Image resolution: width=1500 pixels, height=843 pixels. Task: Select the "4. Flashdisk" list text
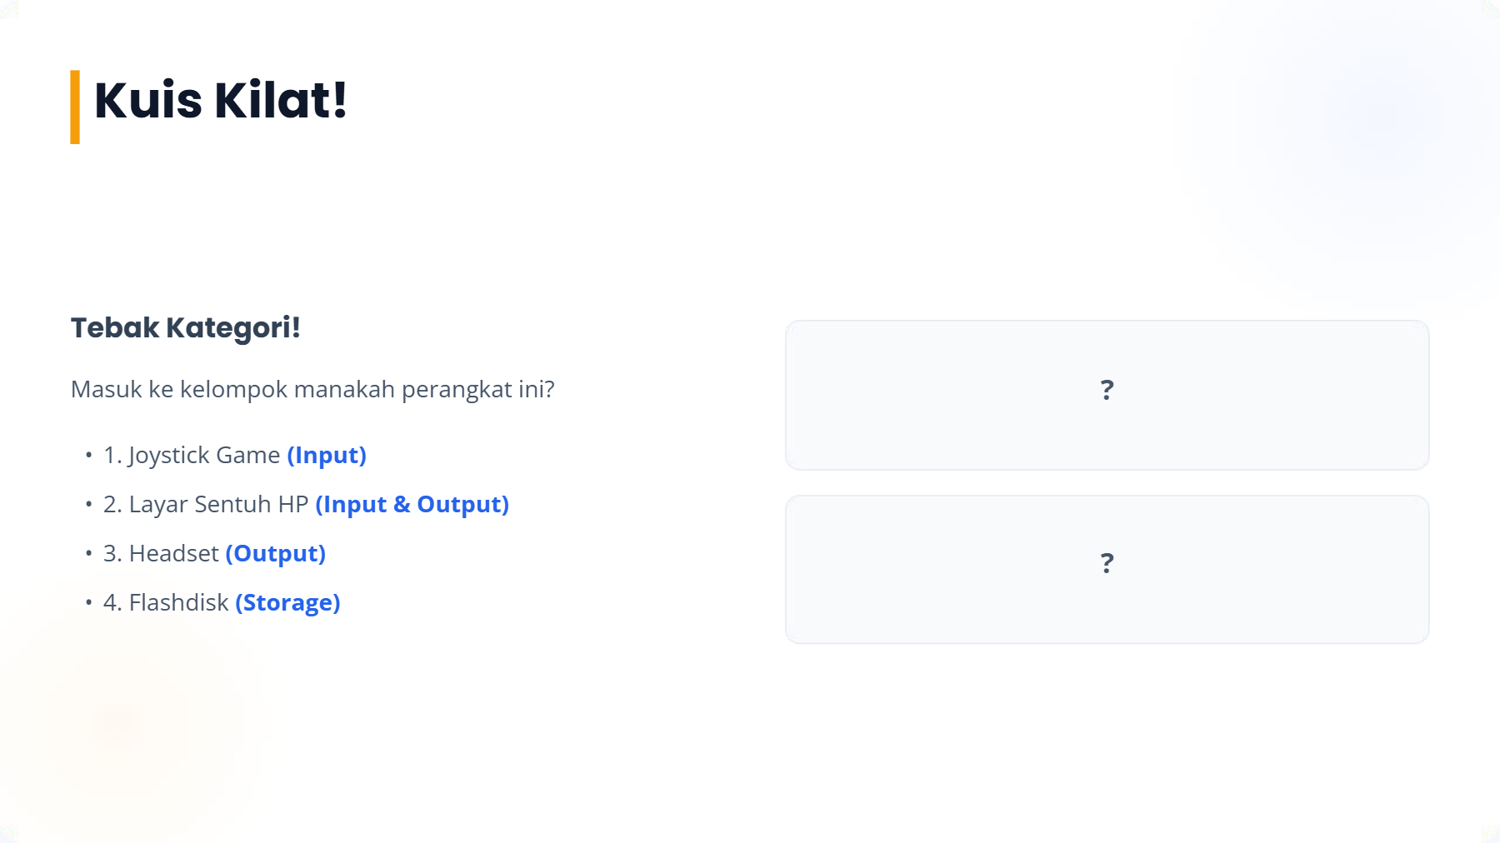166,603
